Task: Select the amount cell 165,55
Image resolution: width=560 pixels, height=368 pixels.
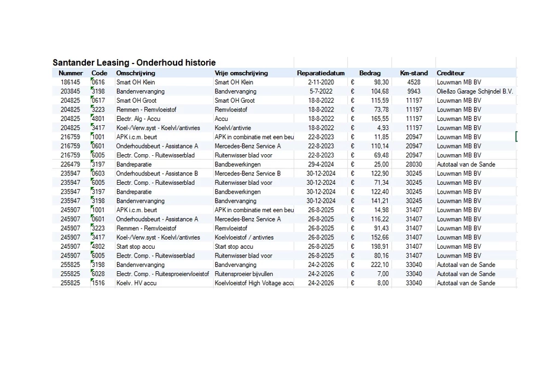Action: pos(380,119)
